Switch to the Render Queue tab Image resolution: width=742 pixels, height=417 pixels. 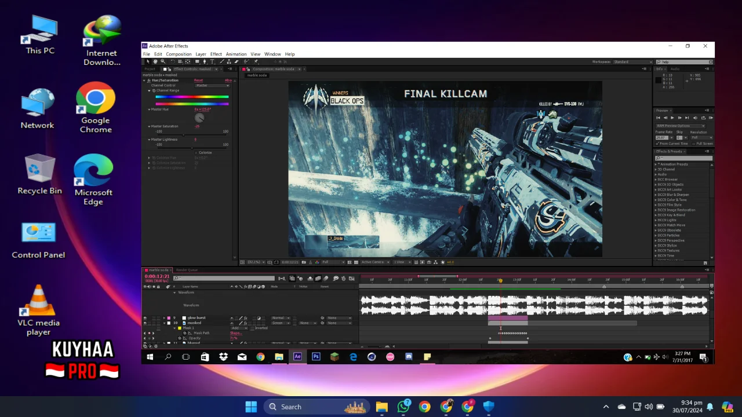coord(187,270)
